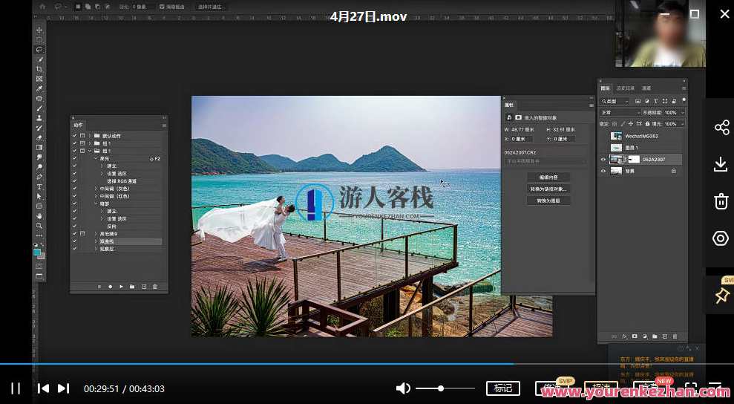Expand the 中间调 (灰色) action
The image size is (734, 404).
tap(96, 189)
